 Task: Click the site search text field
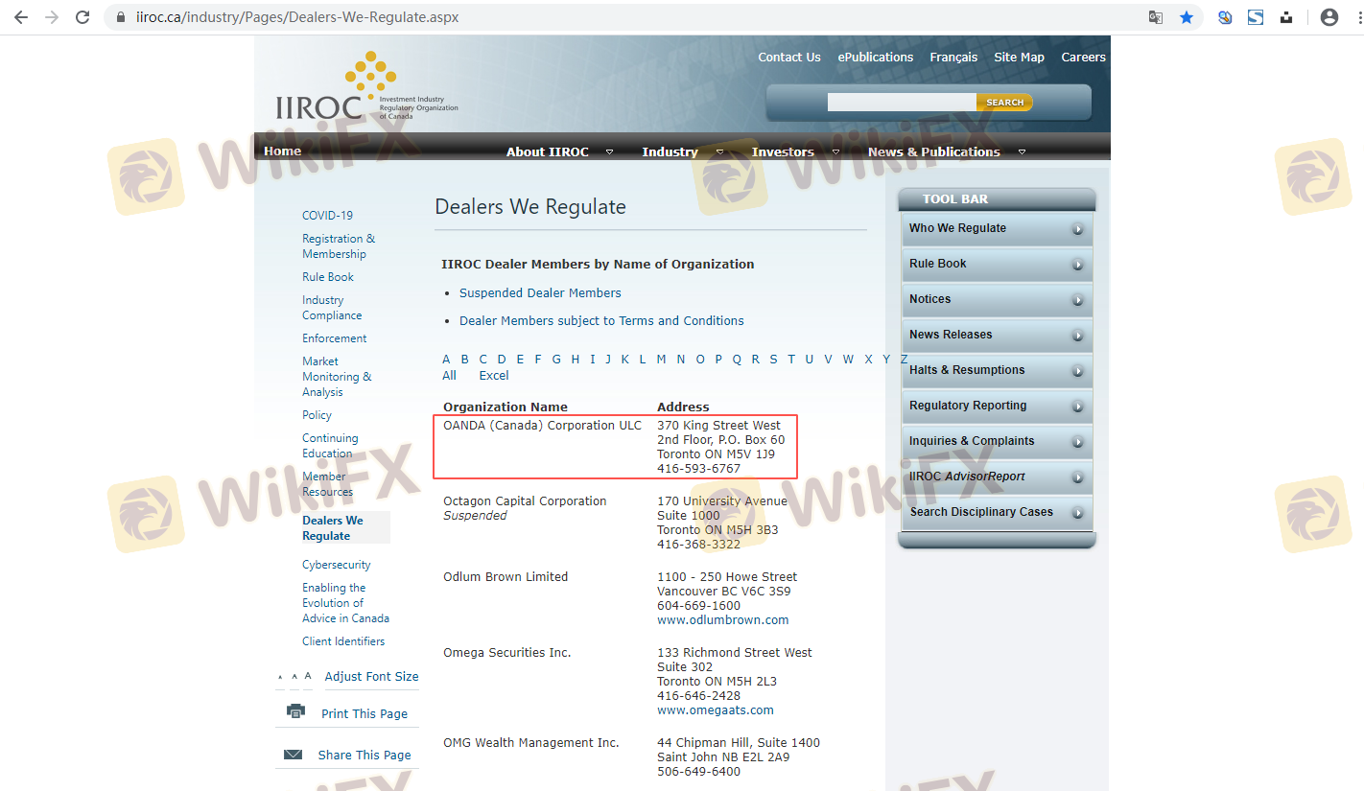click(x=901, y=103)
